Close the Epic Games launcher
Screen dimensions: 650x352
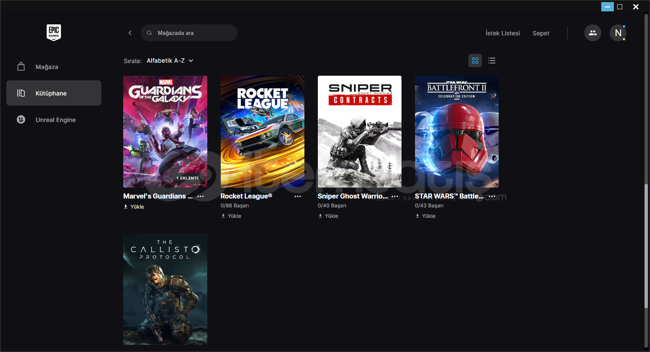636,7
